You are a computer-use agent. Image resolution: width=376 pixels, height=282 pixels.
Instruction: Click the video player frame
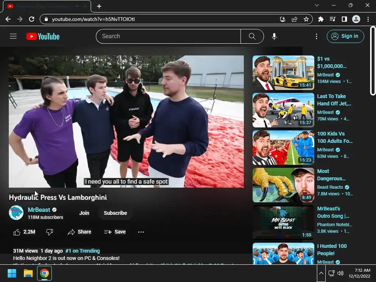click(126, 121)
